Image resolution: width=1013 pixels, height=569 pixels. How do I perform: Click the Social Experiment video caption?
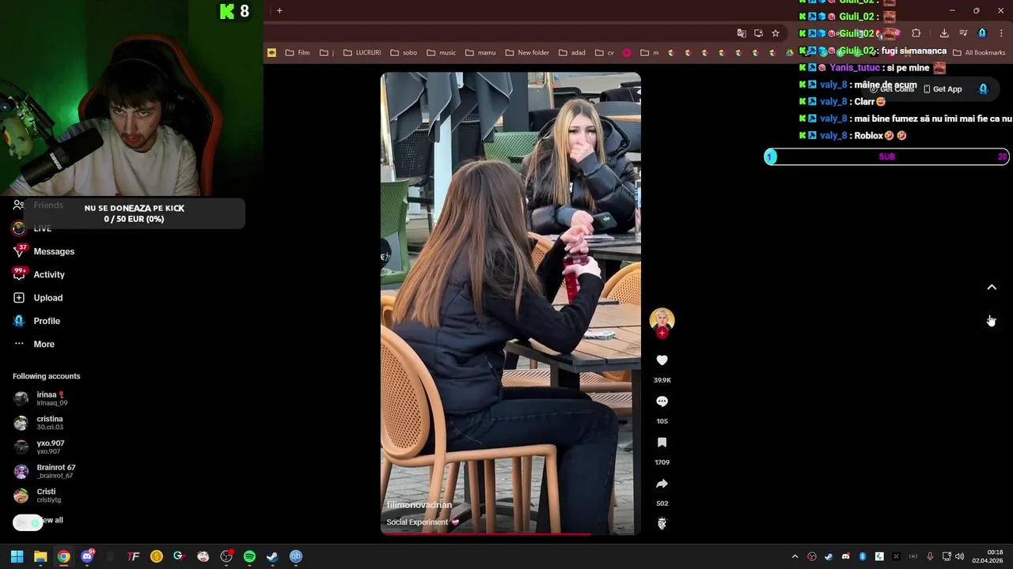point(423,522)
